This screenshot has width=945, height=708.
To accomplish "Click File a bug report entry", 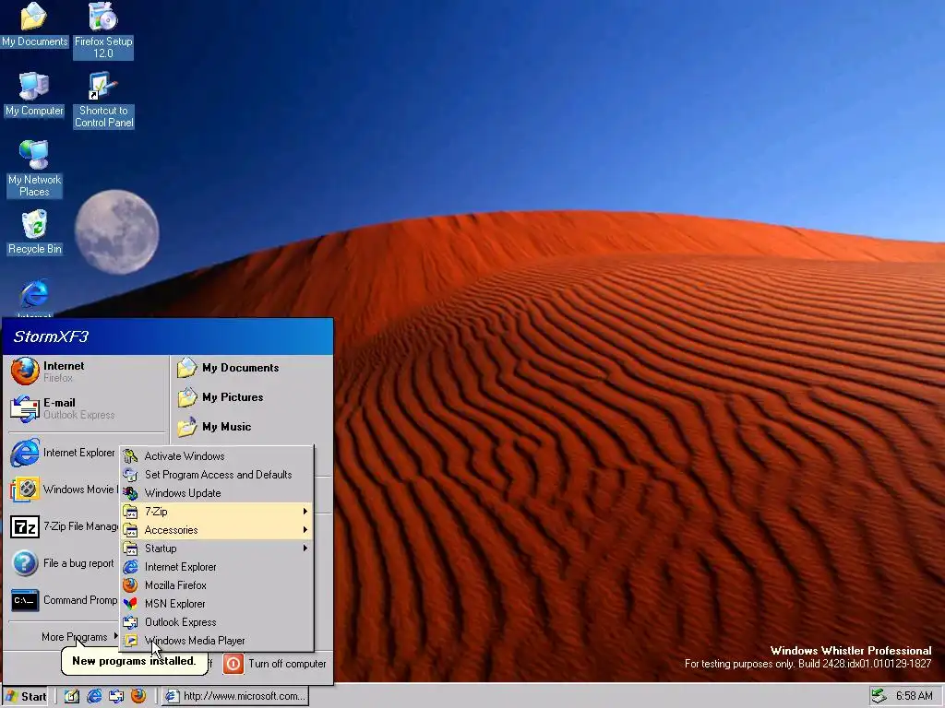I will pyautogui.click(x=64, y=563).
